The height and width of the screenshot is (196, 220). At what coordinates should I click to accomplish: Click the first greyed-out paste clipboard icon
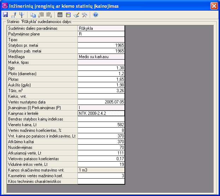[41, 15]
